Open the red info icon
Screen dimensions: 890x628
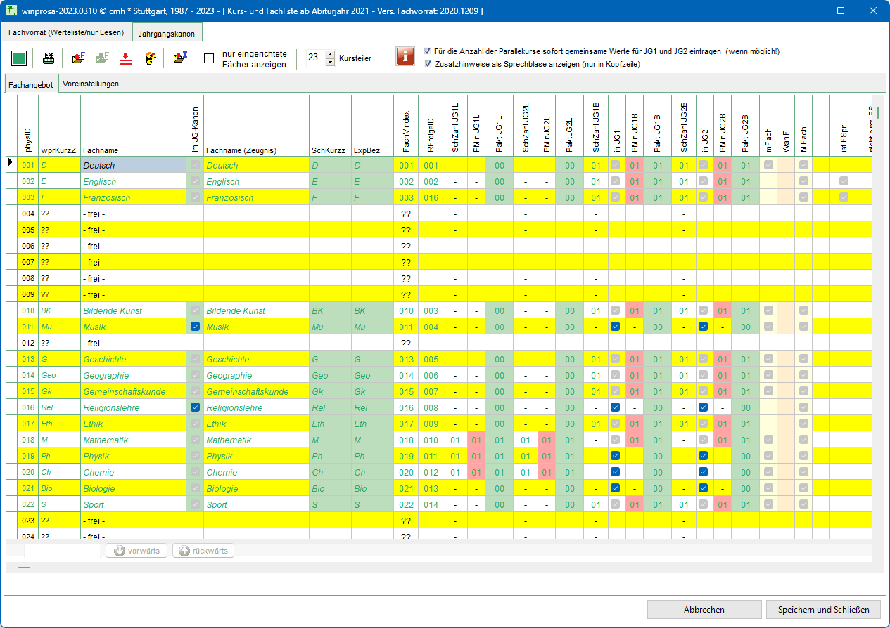coord(405,57)
